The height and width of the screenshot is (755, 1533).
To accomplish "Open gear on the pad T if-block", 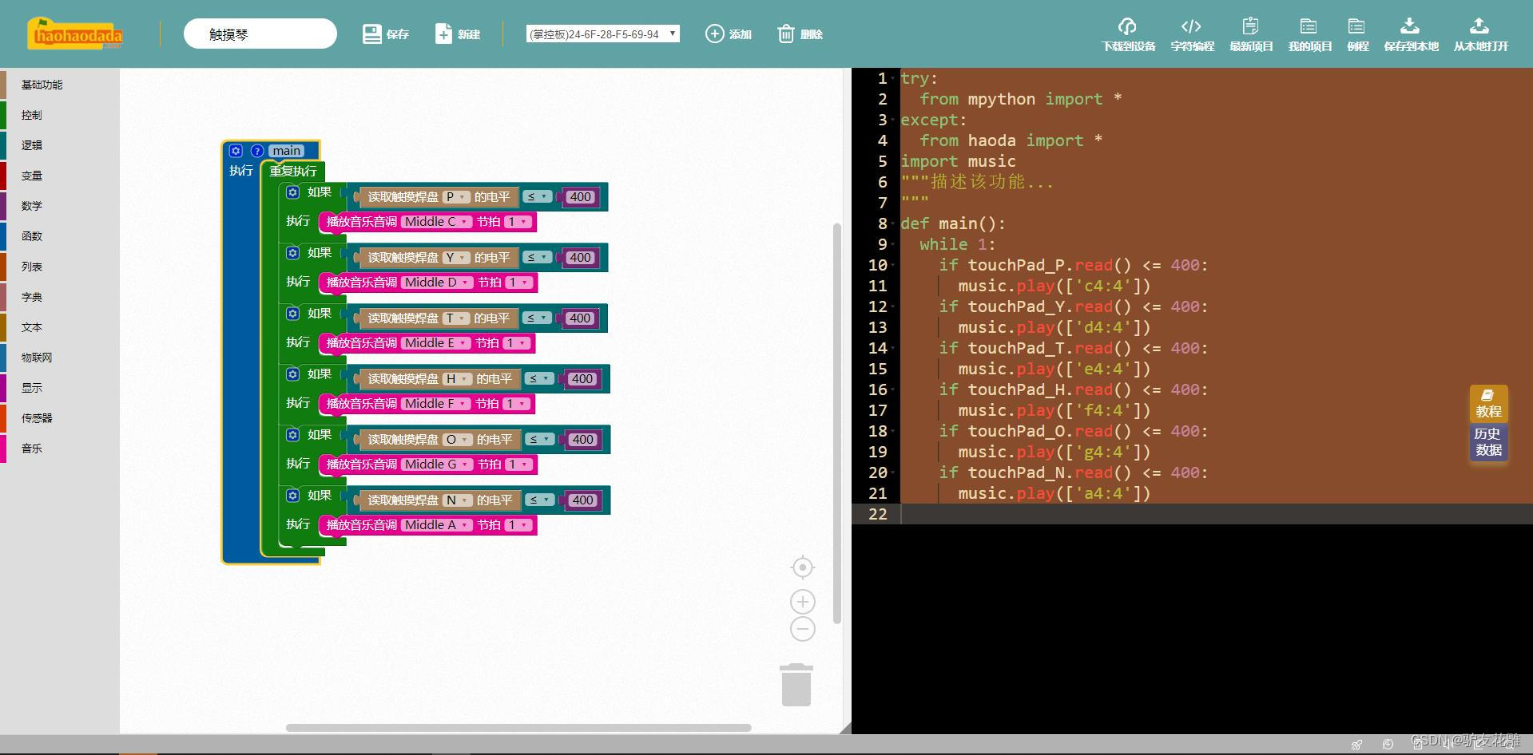I will click(x=292, y=314).
